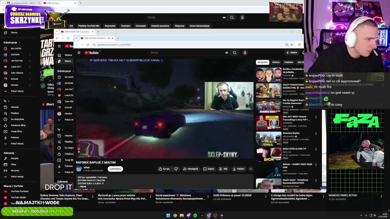Open the Randka z Facebooka video thumbnail
390x219 pixels.
click(268, 75)
